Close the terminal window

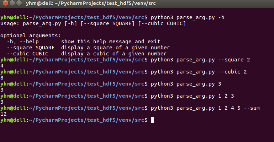[x=5, y=4]
